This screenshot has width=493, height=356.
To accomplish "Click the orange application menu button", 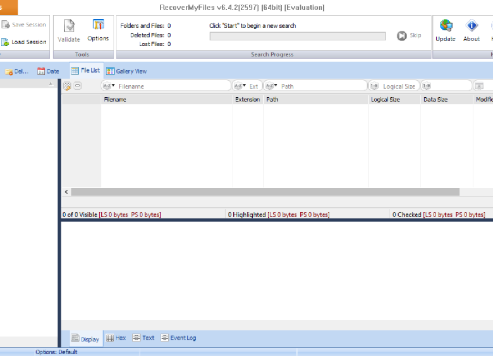I will (x=8, y=7).
